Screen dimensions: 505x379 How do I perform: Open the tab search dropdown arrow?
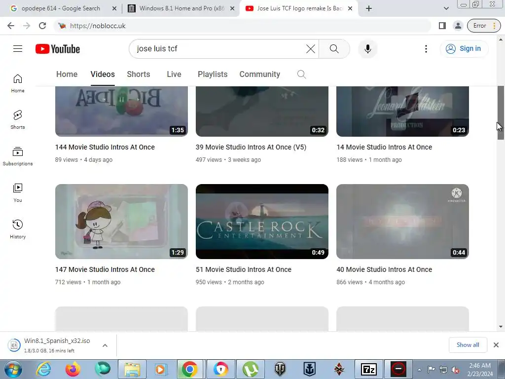coord(446,8)
